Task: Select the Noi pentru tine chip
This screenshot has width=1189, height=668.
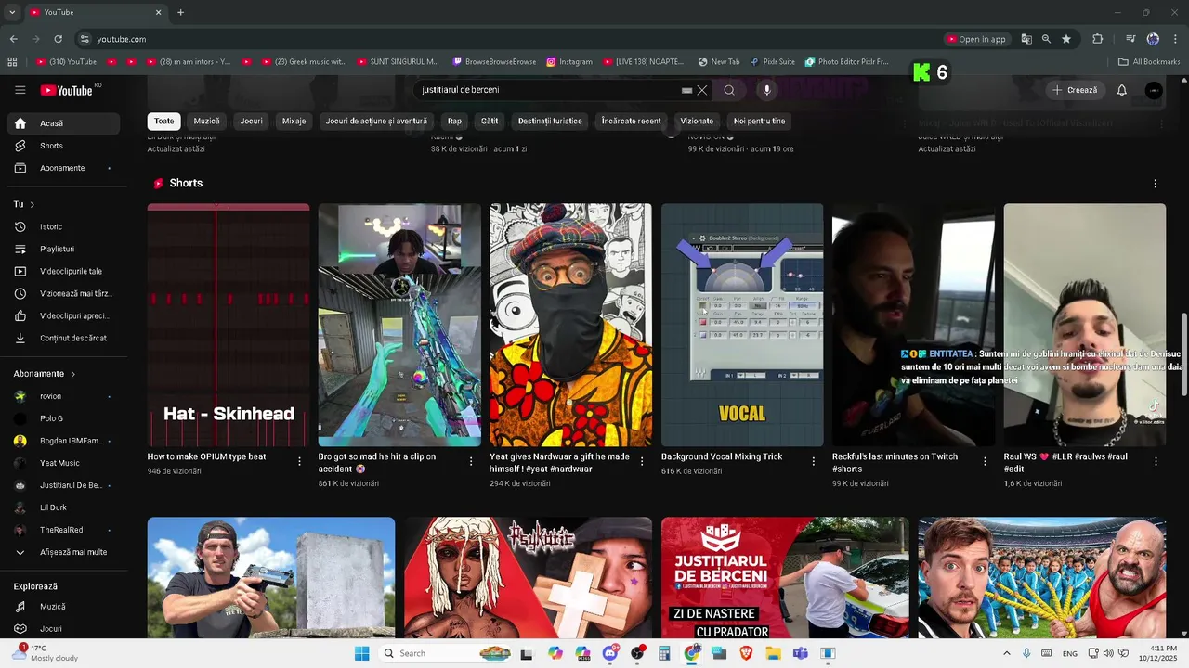Action: (759, 121)
